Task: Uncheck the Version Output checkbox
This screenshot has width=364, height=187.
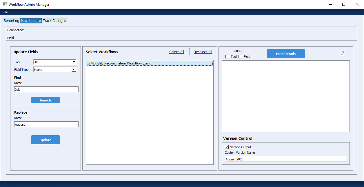Action: (x=227, y=147)
